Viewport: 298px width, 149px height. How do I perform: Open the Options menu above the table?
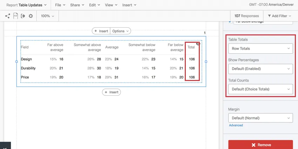[121, 31]
